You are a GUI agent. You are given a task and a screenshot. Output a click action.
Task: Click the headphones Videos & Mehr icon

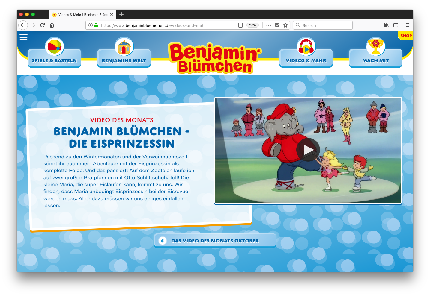(x=306, y=47)
